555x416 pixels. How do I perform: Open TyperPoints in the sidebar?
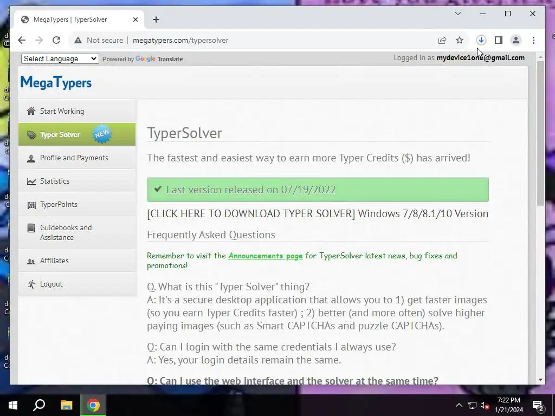point(77,204)
